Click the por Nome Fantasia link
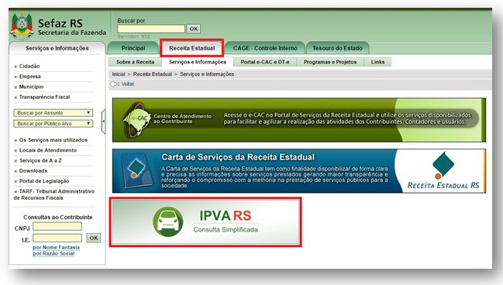Screen dimensions: 503x285 [56, 247]
